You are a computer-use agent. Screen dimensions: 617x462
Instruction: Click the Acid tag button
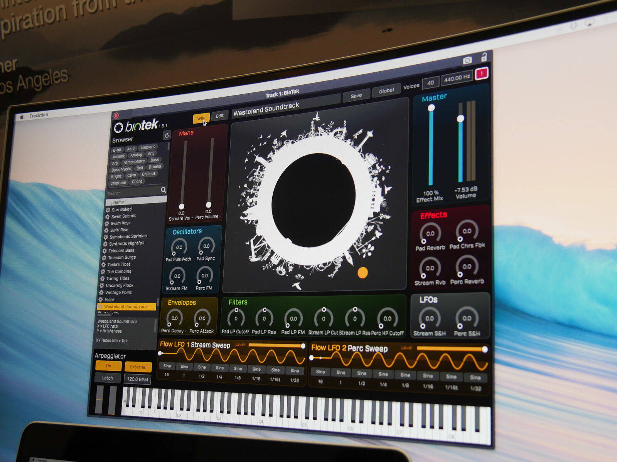[131, 149]
